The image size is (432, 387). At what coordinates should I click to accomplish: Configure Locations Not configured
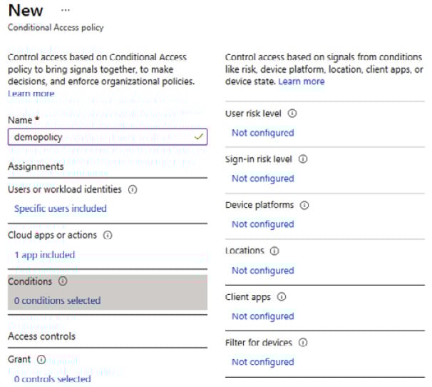pos(263,271)
